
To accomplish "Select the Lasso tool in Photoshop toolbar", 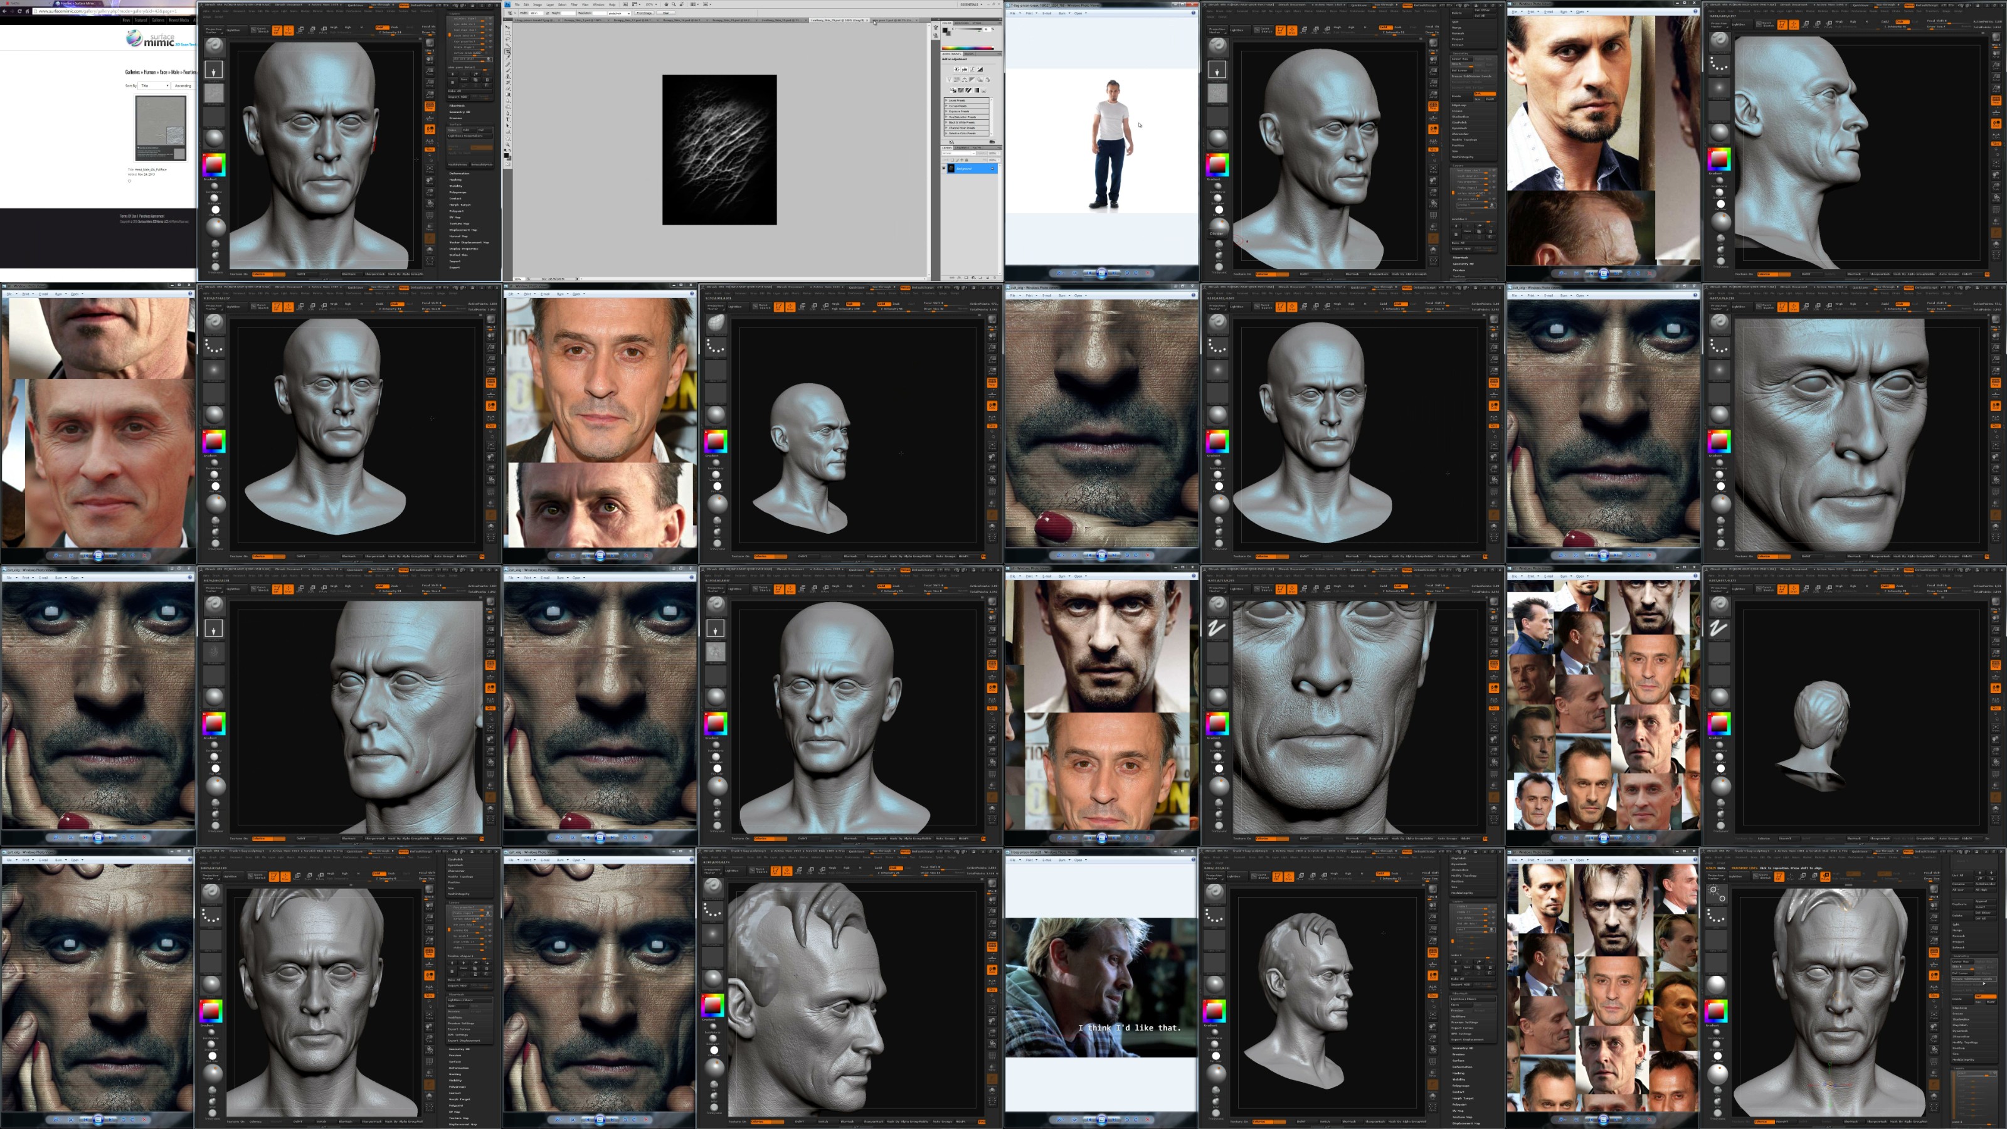I will [508, 39].
